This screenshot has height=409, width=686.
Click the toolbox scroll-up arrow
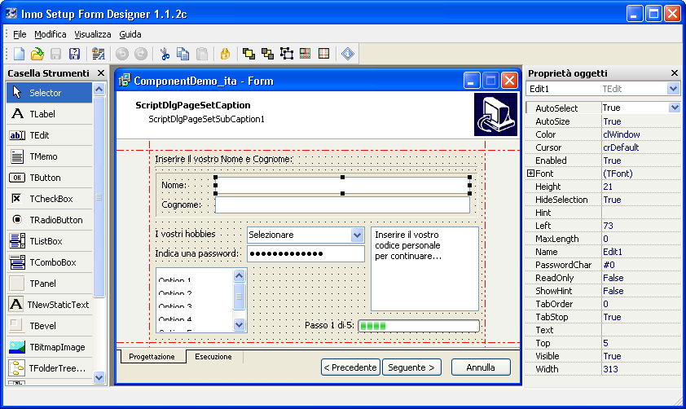pyautogui.click(x=99, y=90)
